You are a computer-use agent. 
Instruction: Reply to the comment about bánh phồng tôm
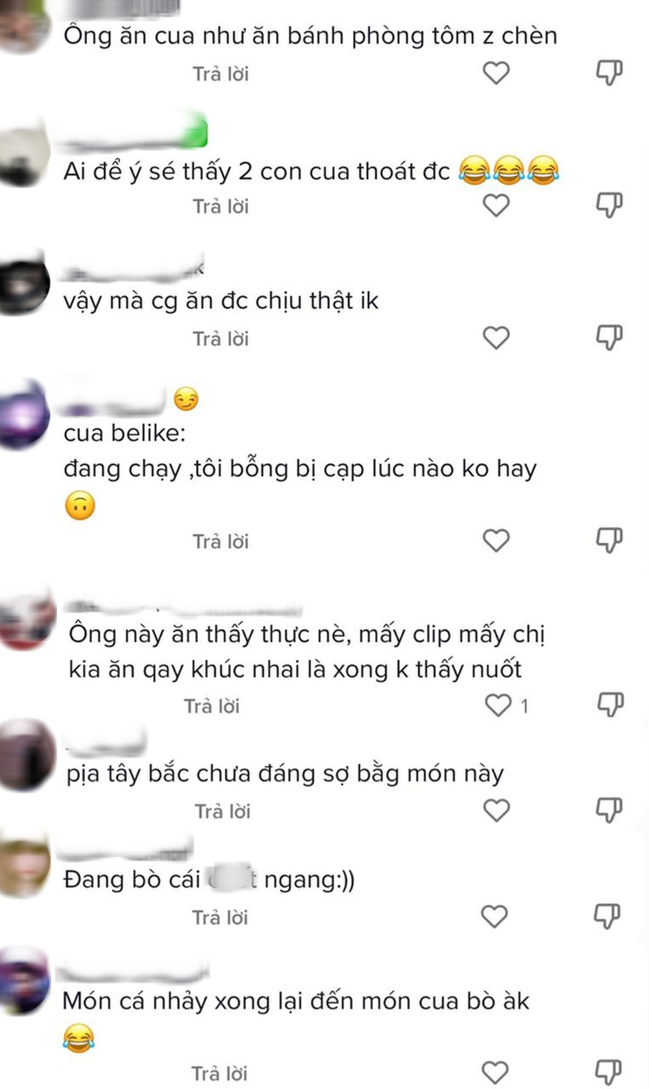(x=221, y=74)
